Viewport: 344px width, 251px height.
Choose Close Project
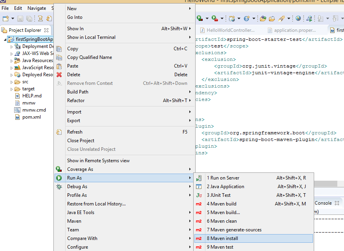tap(124, 140)
